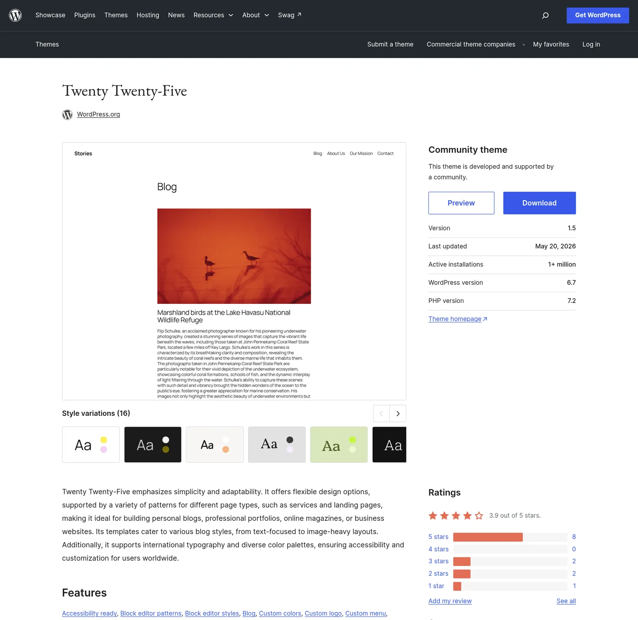Screen dimensions: 638x620
Task: Open the search magnifier icon
Action: click(545, 15)
